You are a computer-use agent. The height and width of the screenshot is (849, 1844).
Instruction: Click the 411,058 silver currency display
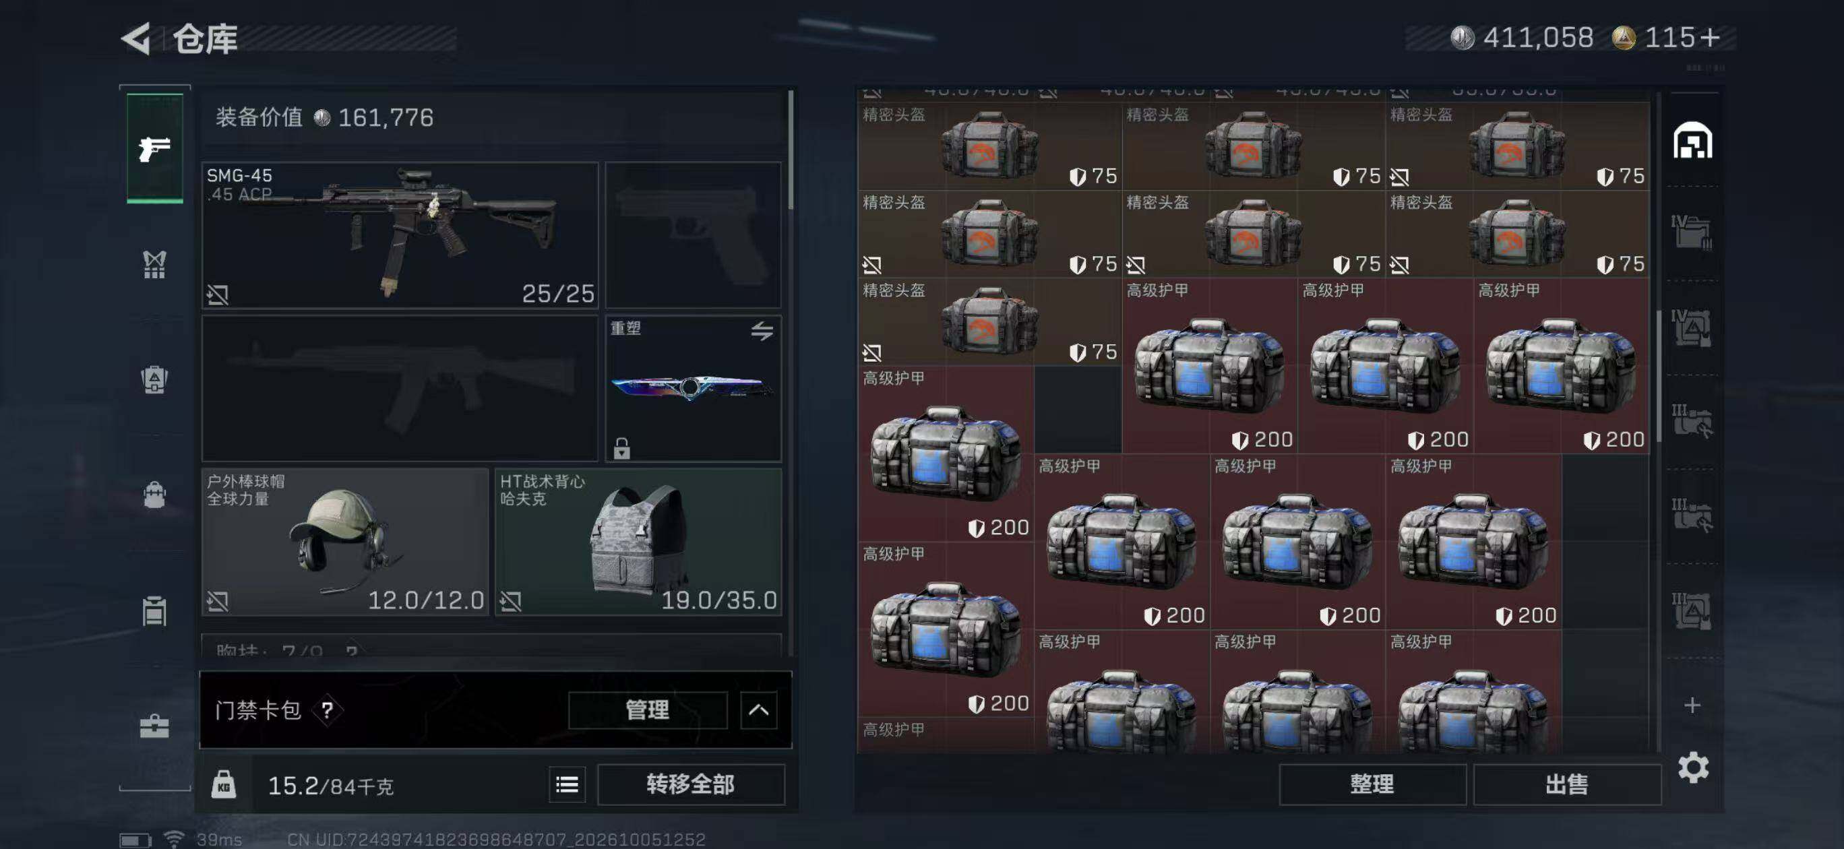[x=1522, y=38]
